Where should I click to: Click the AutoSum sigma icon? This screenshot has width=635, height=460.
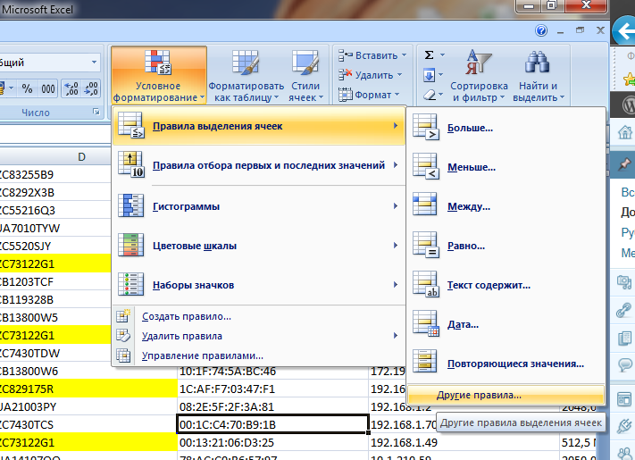point(430,54)
